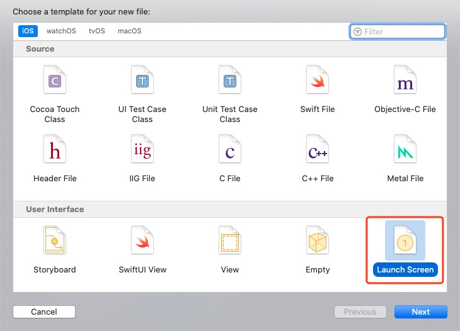The image size is (460, 331).
Task: Click the Next button
Action: click(420, 311)
